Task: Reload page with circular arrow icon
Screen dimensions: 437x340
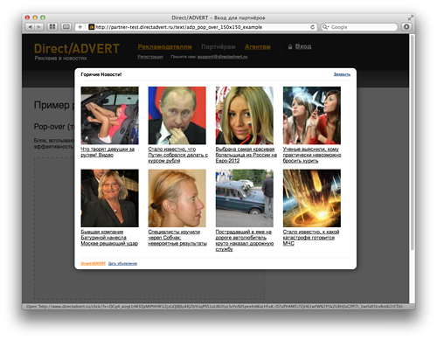Action: coord(313,27)
